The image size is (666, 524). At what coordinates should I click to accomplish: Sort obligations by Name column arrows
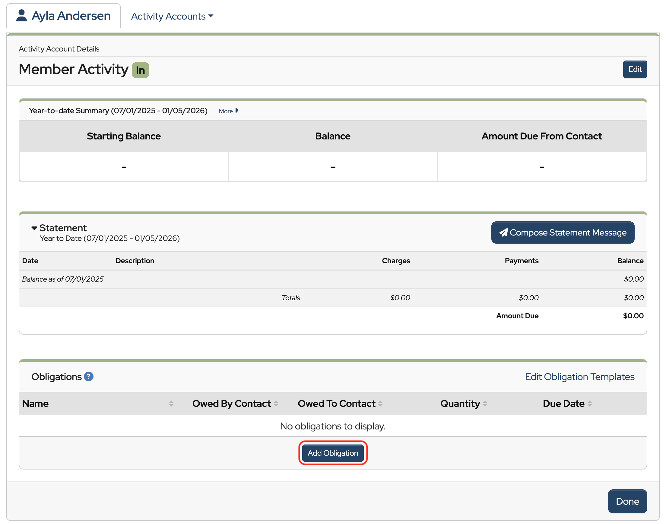coord(171,404)
